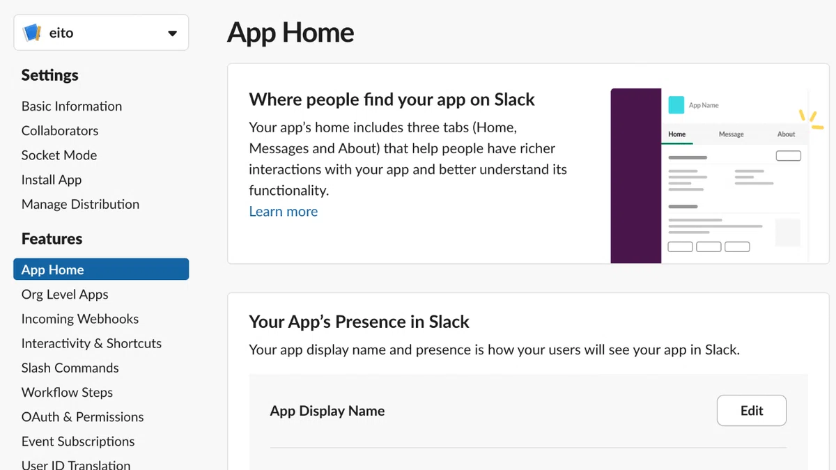Open the eito app selector dropdown arrow

[x=172, y=33]
